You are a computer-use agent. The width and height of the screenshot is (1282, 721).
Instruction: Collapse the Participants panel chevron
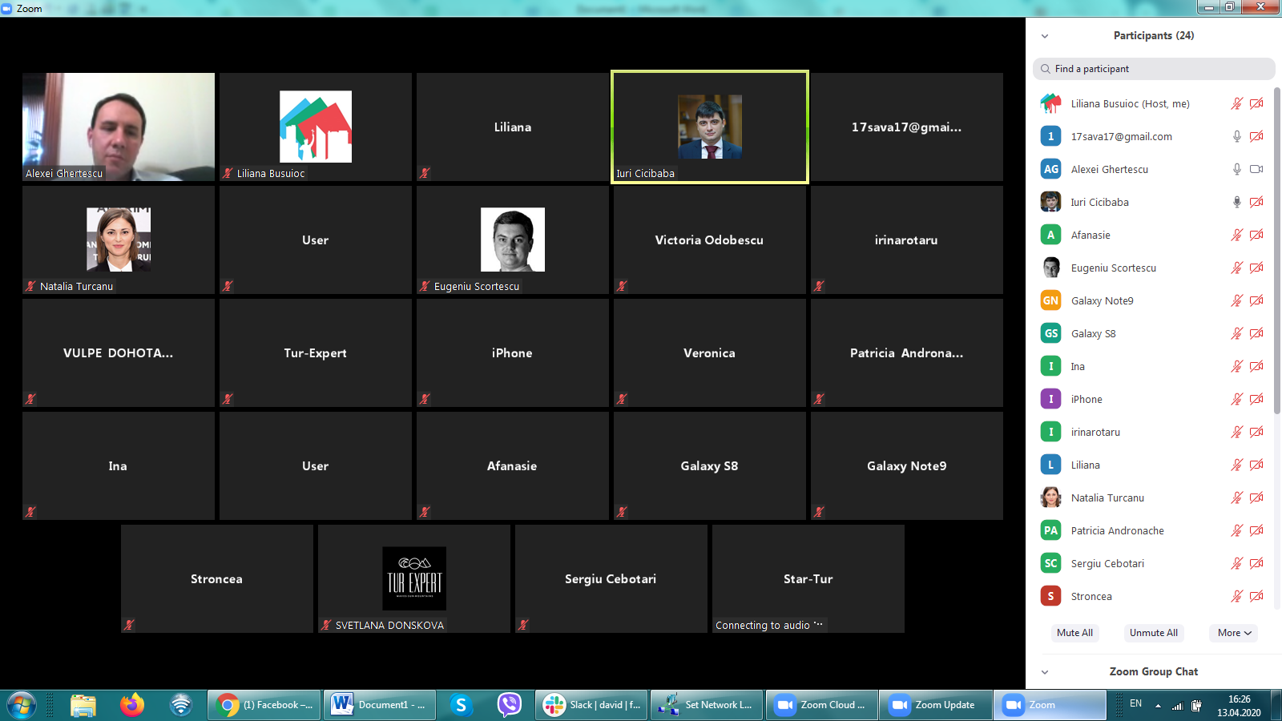pos(1045,36)
